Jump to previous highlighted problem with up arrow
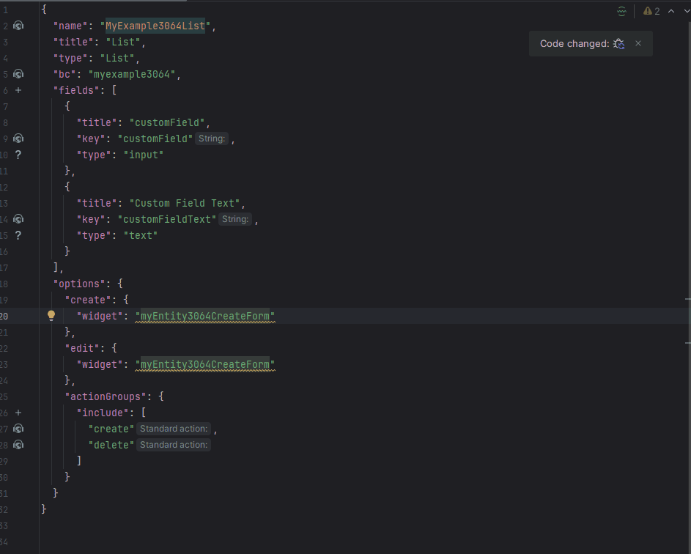 click(x=671, y=11)
